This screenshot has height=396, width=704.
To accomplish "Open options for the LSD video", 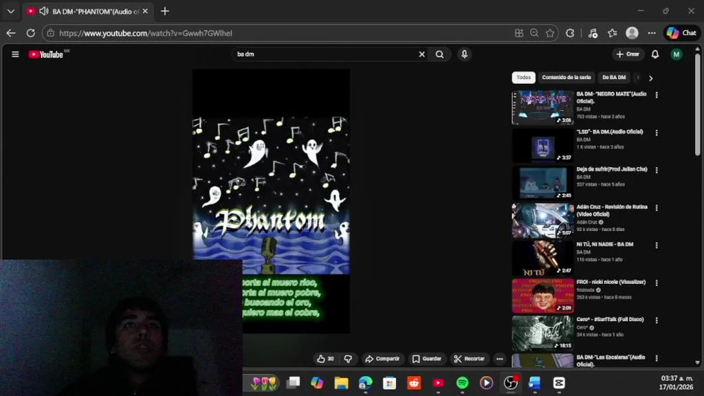I will (x=656, y=133).
